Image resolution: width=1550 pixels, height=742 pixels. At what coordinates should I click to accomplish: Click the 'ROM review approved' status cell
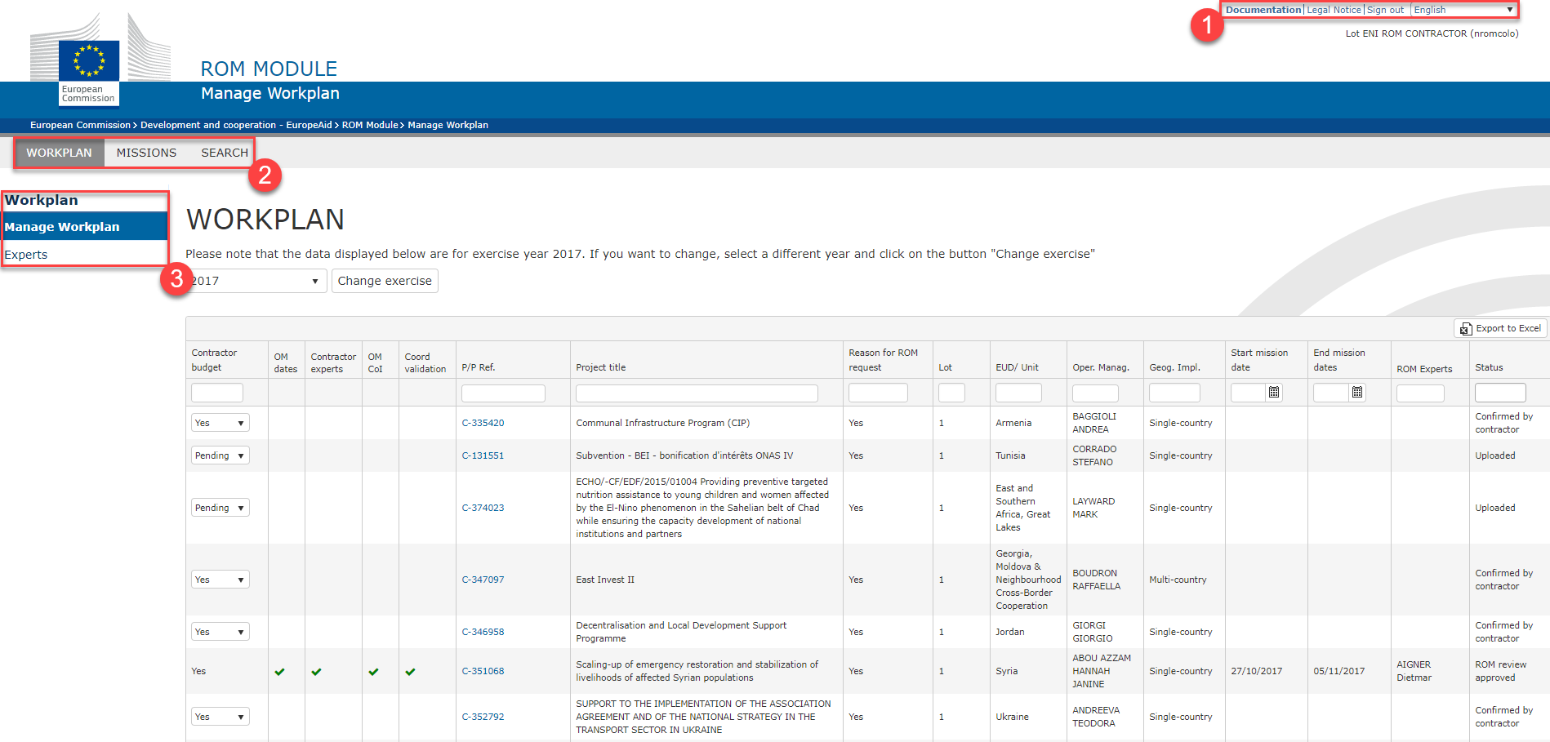(1500, 671)
